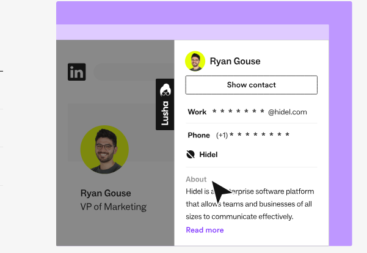
Task: Open the Lusha side tab
Action: [165, 105]
